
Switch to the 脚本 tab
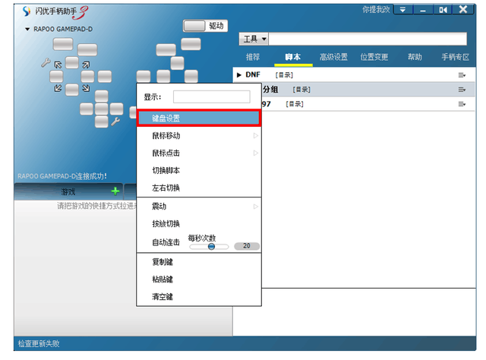293,57
